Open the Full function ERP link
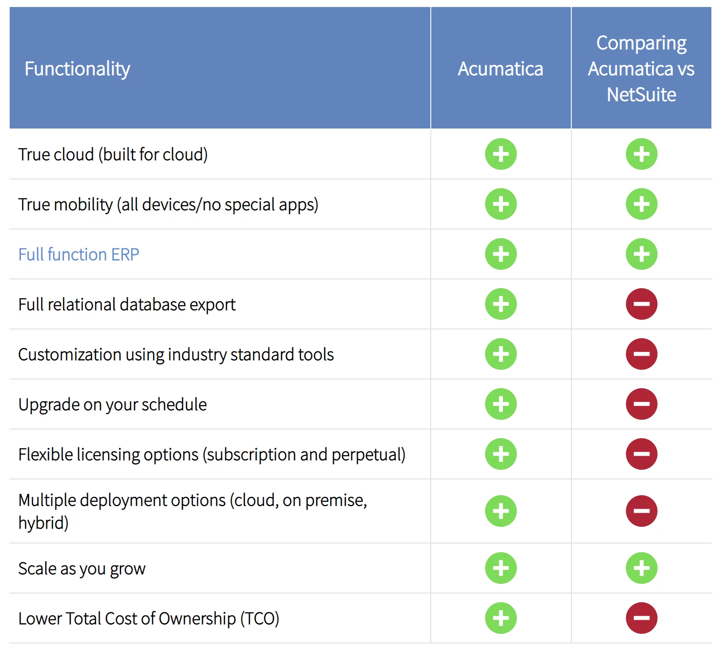The image size is (725, 654). point(79,254)
